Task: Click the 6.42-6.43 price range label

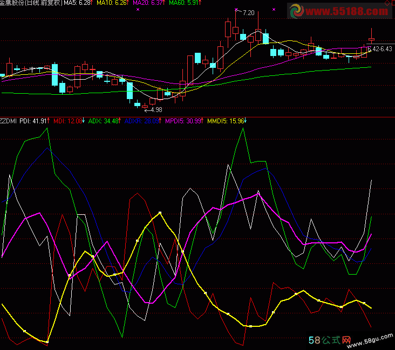Action: (x=379, y=49)
